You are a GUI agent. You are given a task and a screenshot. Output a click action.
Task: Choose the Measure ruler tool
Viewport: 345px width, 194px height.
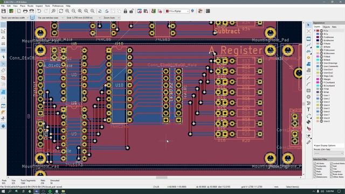point(308,142)
